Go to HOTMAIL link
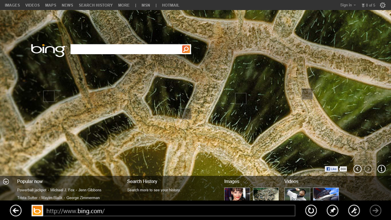Screen dimensions: 391x220 [x=171, y=5]
